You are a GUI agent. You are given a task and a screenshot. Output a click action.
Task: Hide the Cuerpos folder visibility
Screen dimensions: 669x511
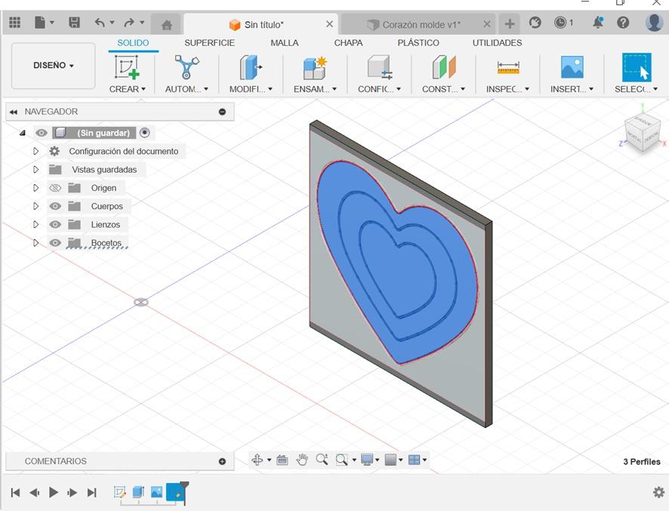(55, 206)
